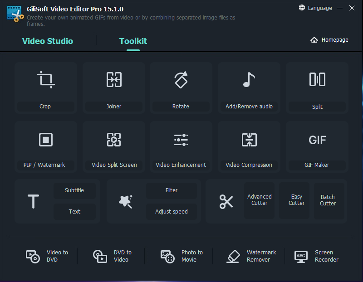363x282 pixels.
Task: Click the globe Language icon
Action: click(302, 8)
